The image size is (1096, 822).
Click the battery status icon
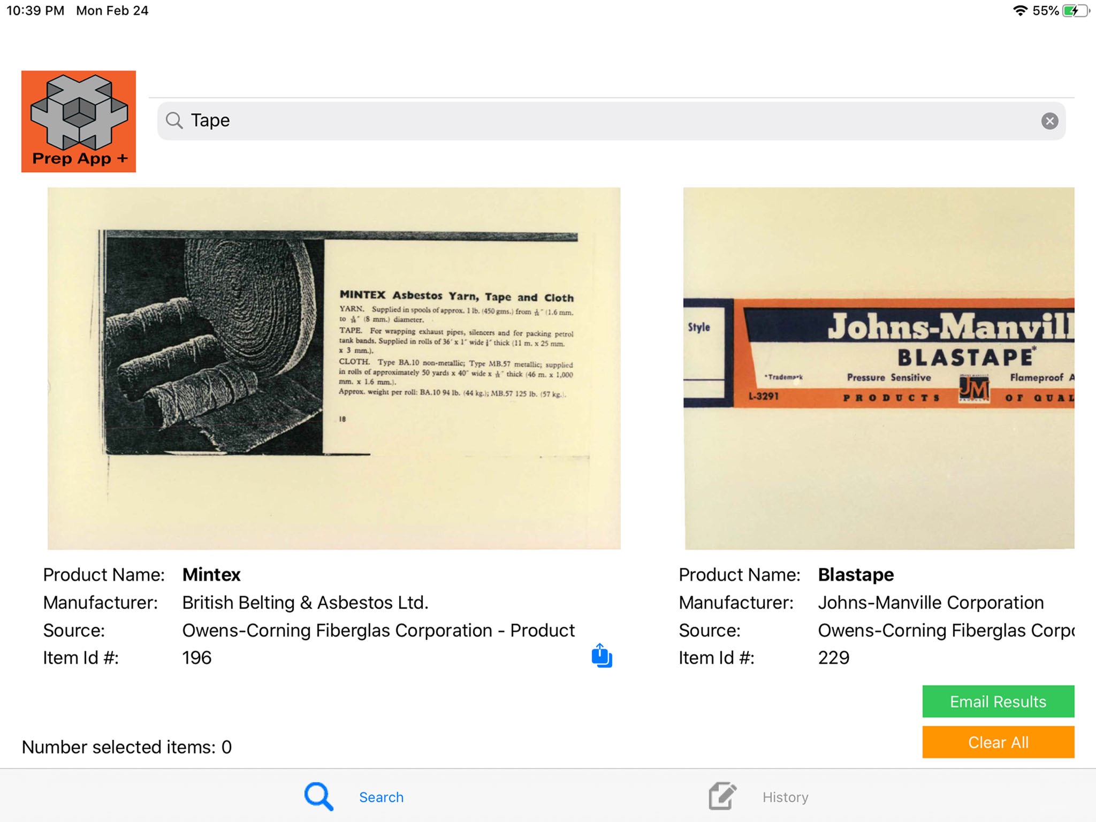1076,11
